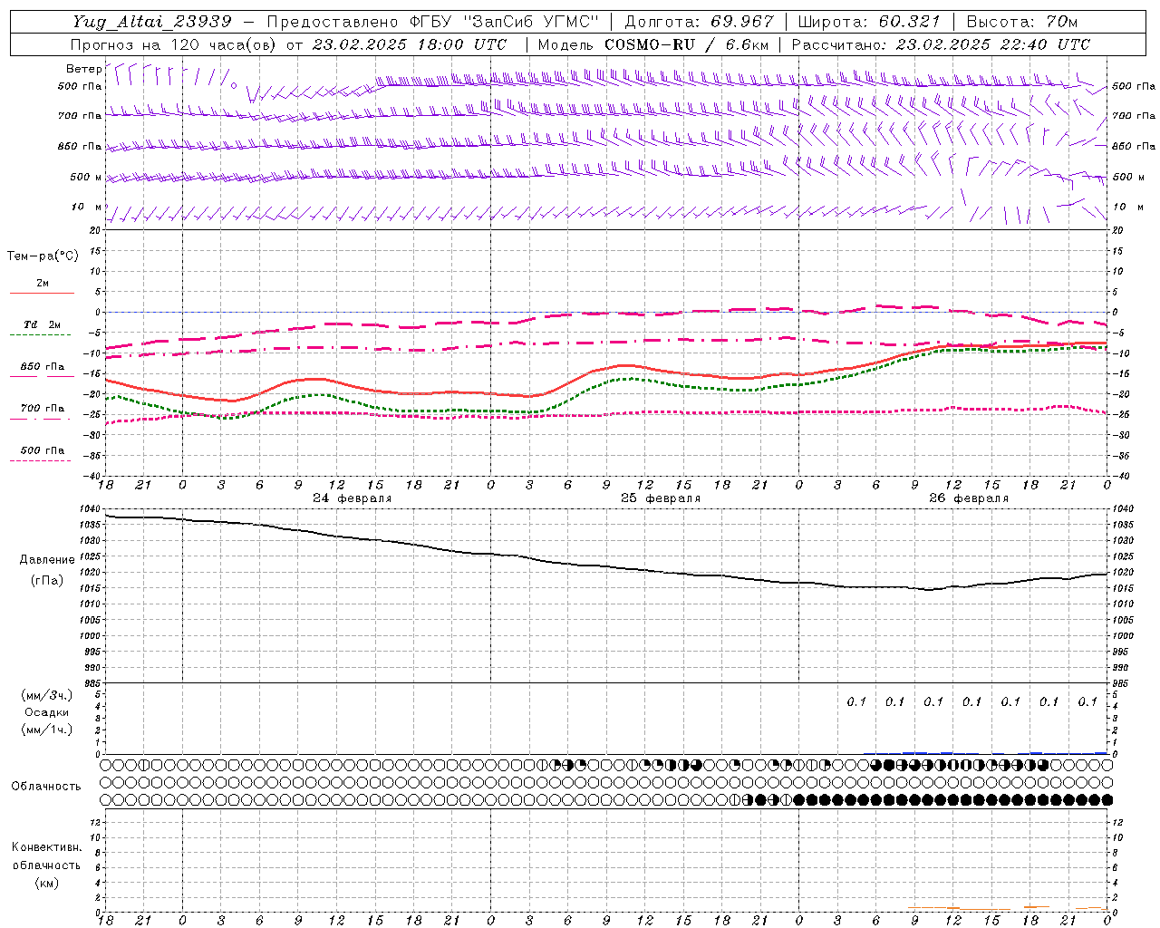The height and width of the screenshot is (928, 1160).
Task: Click the (мм/3ч.) precipitation unit label
Action: coord(45,695)
